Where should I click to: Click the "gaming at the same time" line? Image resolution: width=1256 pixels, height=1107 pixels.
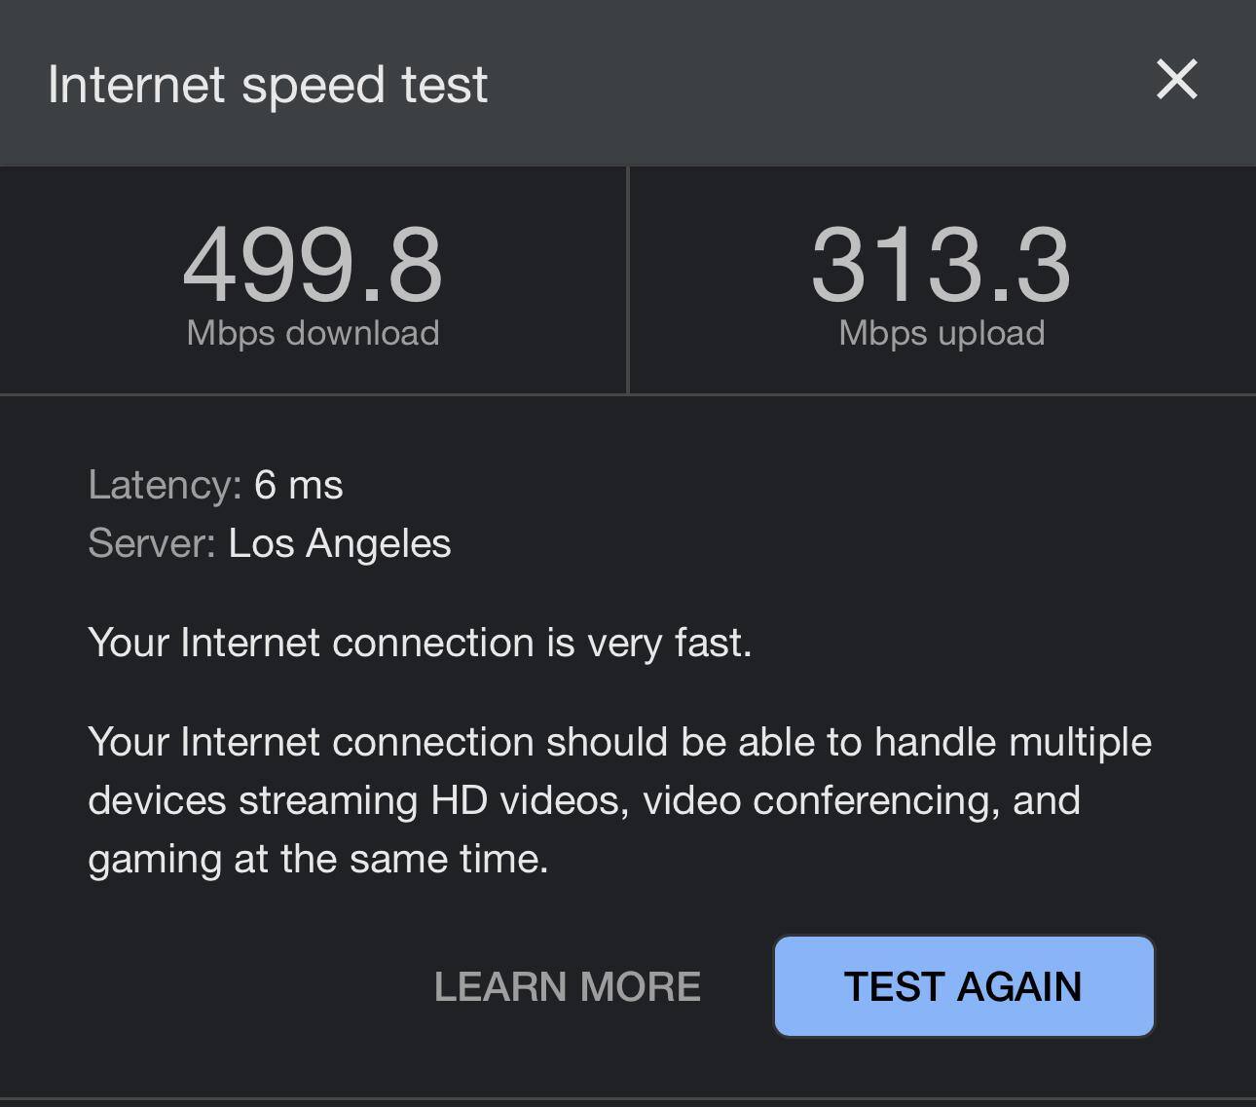click(x=318, y=859)
